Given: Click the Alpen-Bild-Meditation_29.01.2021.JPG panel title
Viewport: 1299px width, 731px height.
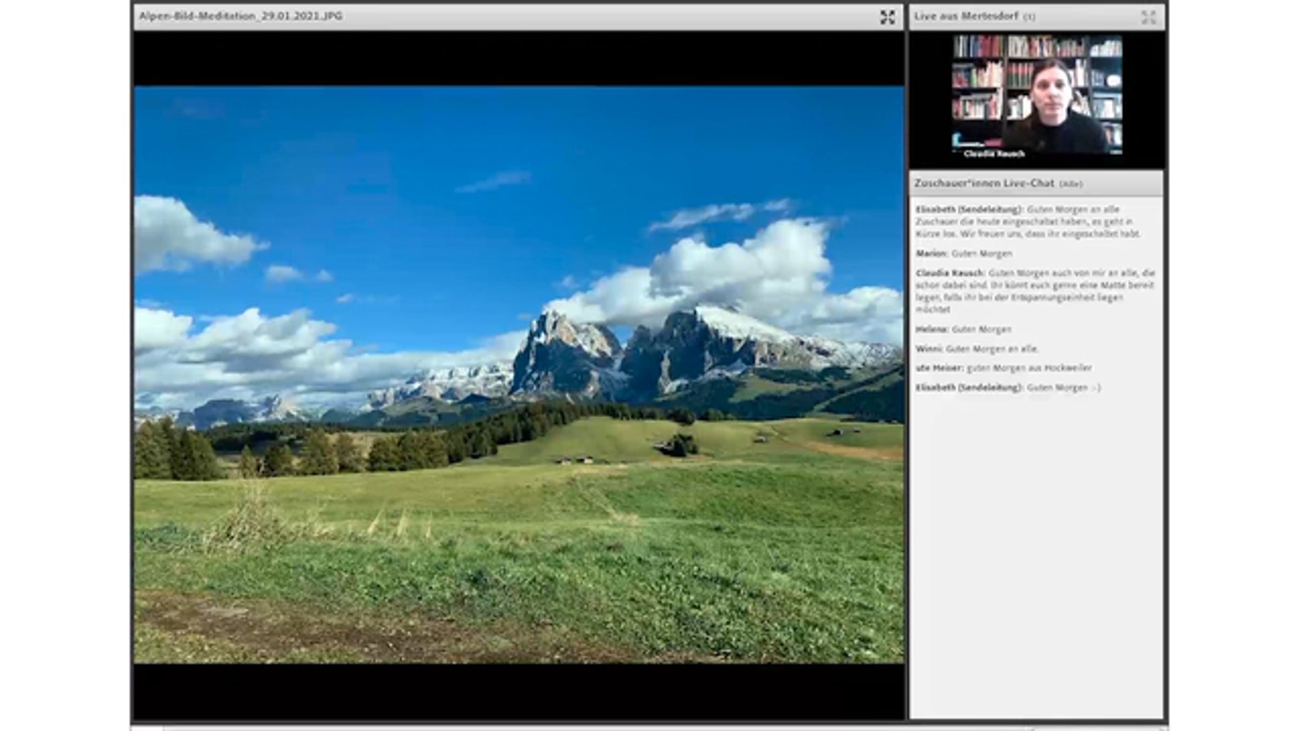Looking at the screenshot, I should pos(241,16).
